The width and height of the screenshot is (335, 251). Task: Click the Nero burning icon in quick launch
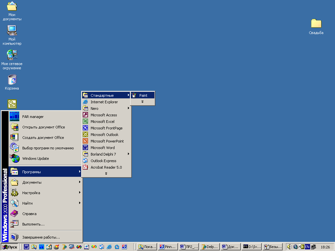pyautogui.click(x=56, y=247)
